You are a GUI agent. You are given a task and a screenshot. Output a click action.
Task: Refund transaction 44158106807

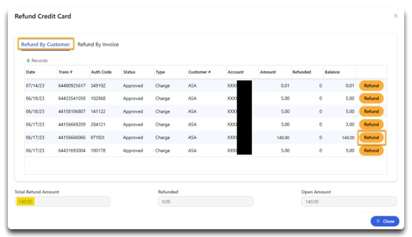click(371, 111)
